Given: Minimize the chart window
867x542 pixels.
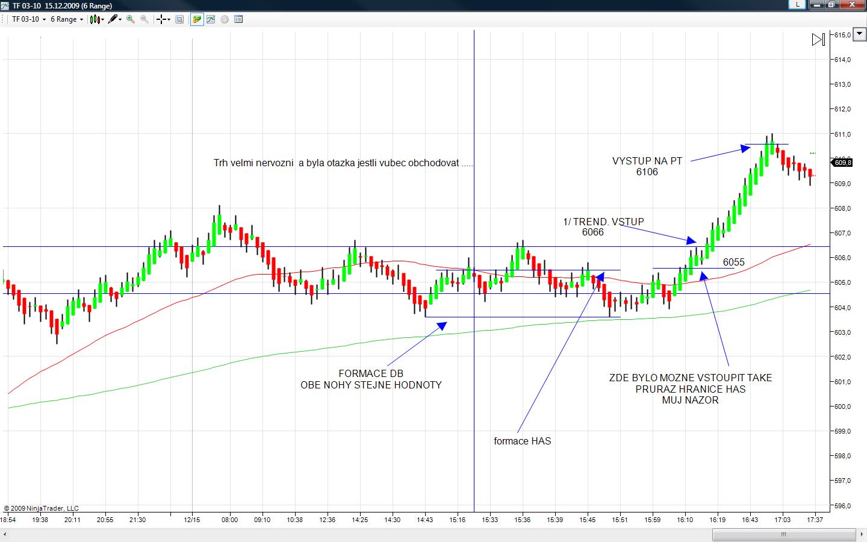Looking at the screenshot, I should pos(818,5).
